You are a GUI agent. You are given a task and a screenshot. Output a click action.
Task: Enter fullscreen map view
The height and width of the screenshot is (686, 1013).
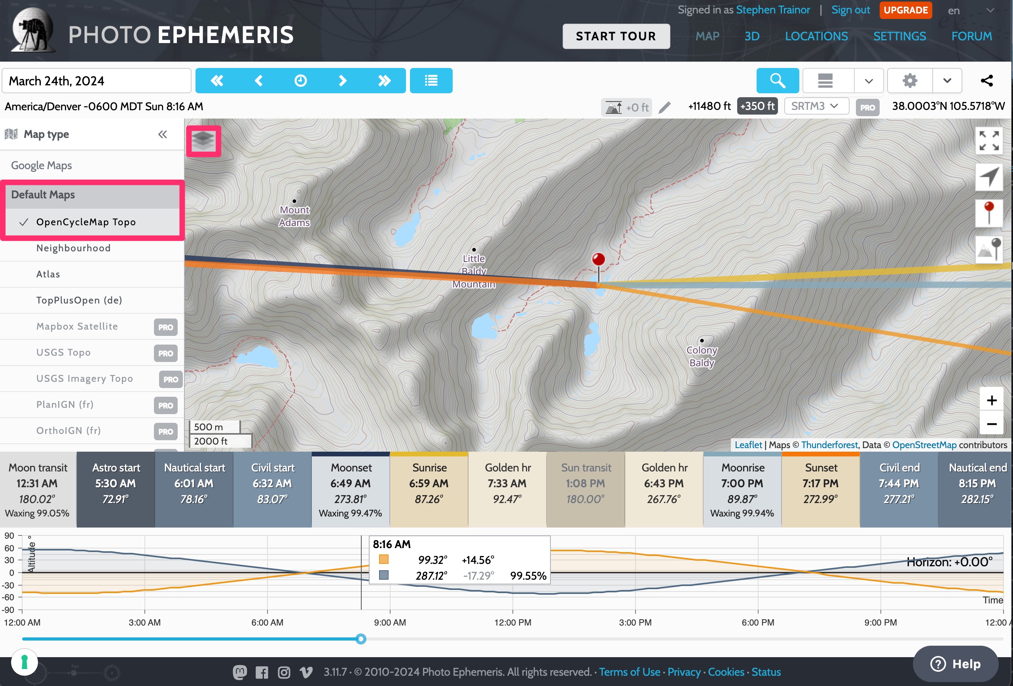[x=989, y=141]
